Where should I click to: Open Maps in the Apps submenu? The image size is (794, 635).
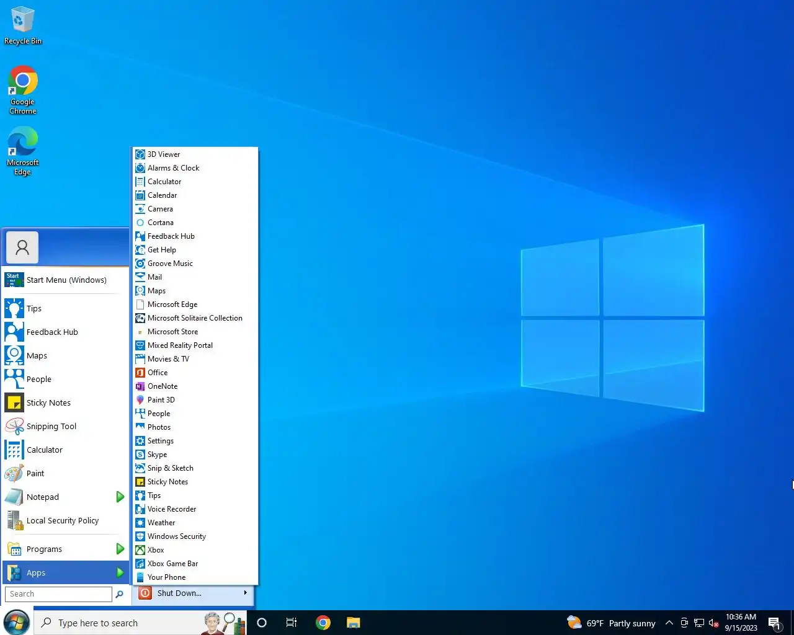pyautogui.click(x=195, y=291)
